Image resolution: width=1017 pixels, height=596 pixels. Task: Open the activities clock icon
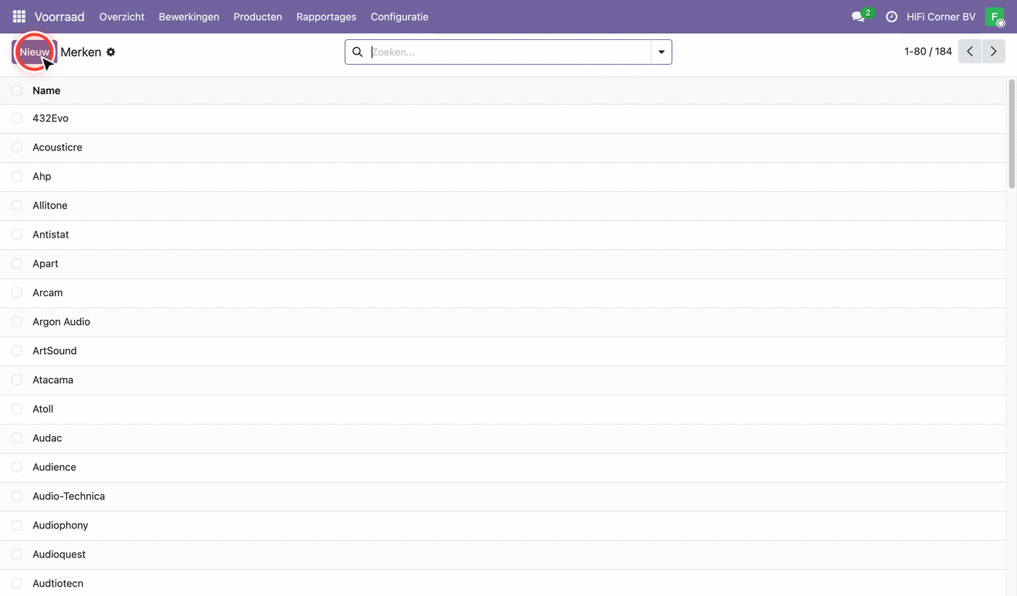coord(891,16)
